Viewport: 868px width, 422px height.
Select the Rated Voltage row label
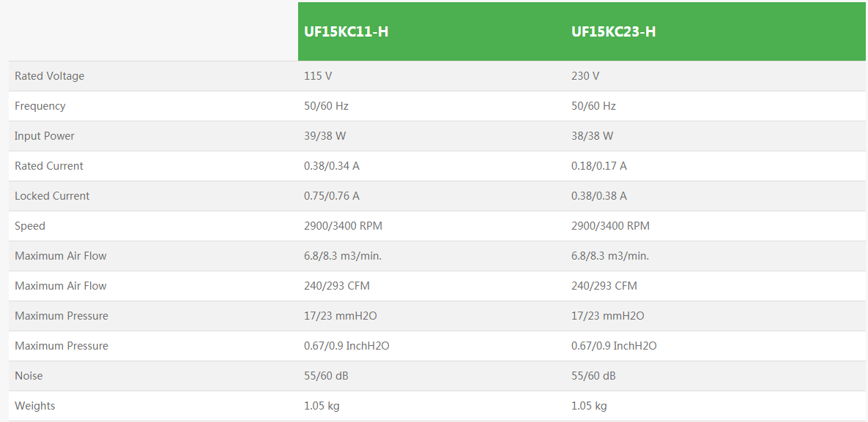point(49,76)
